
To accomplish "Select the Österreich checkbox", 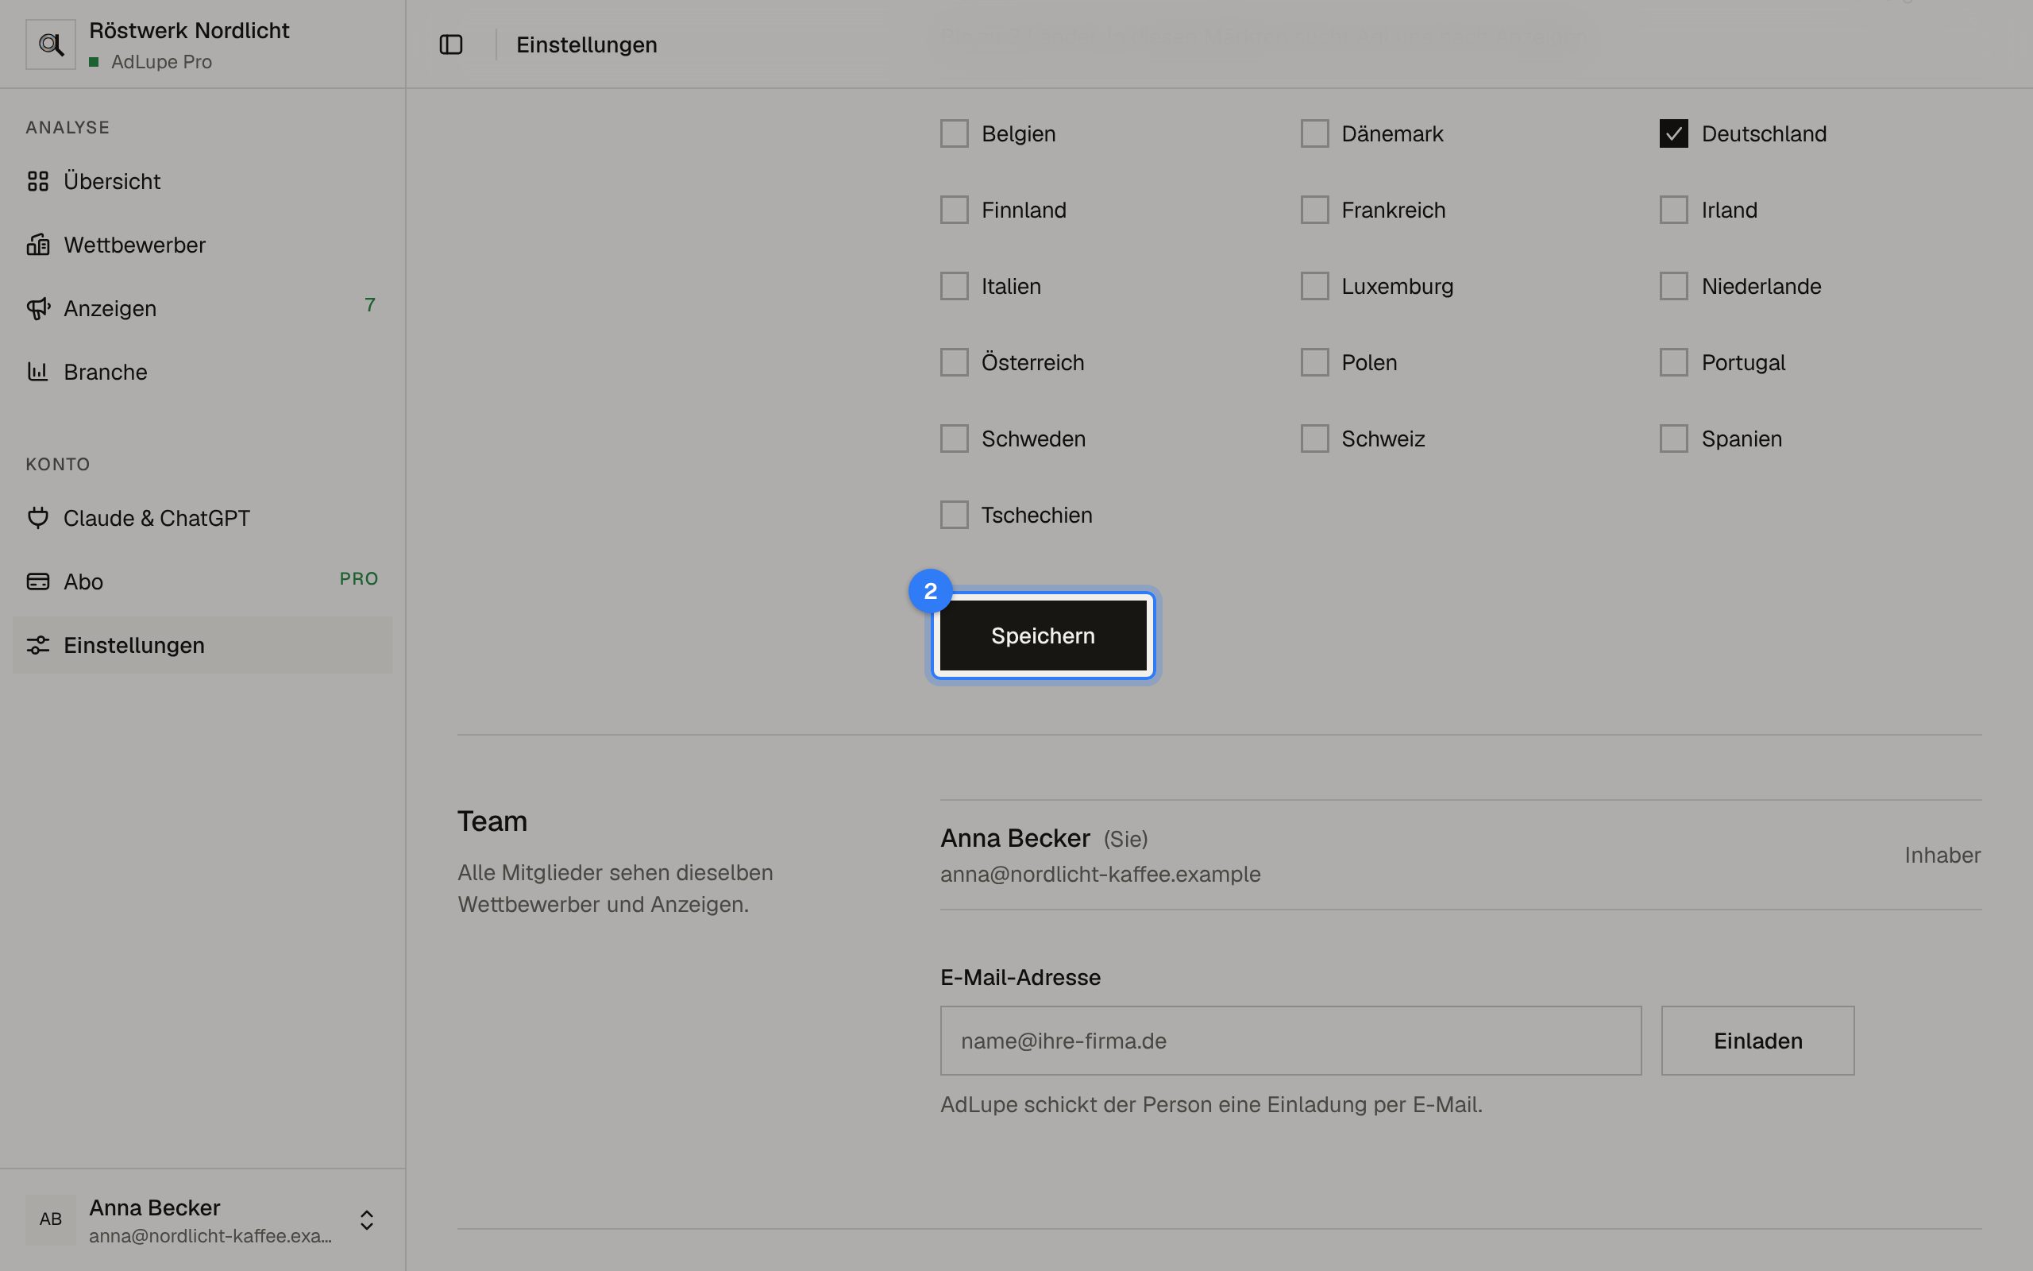I will pos(955,362).
